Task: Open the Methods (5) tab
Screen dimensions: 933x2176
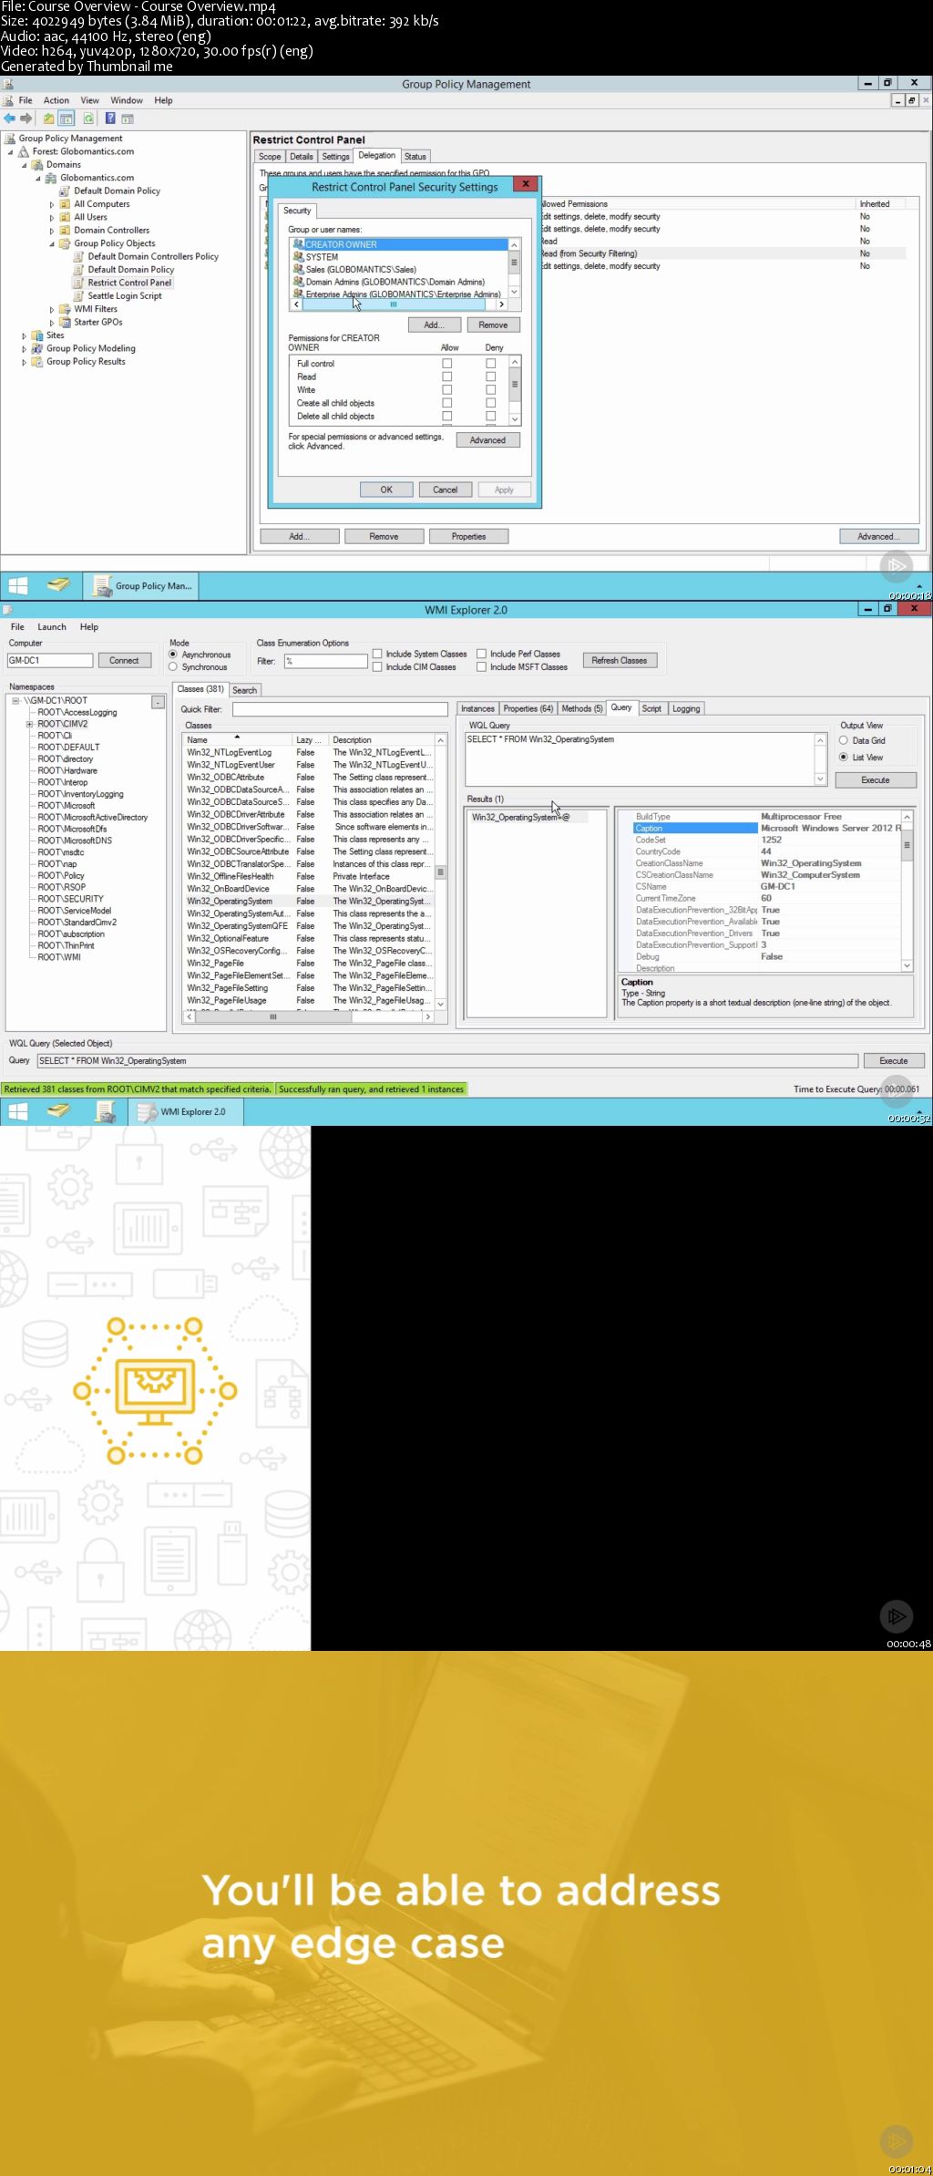Action: point(582,708)
